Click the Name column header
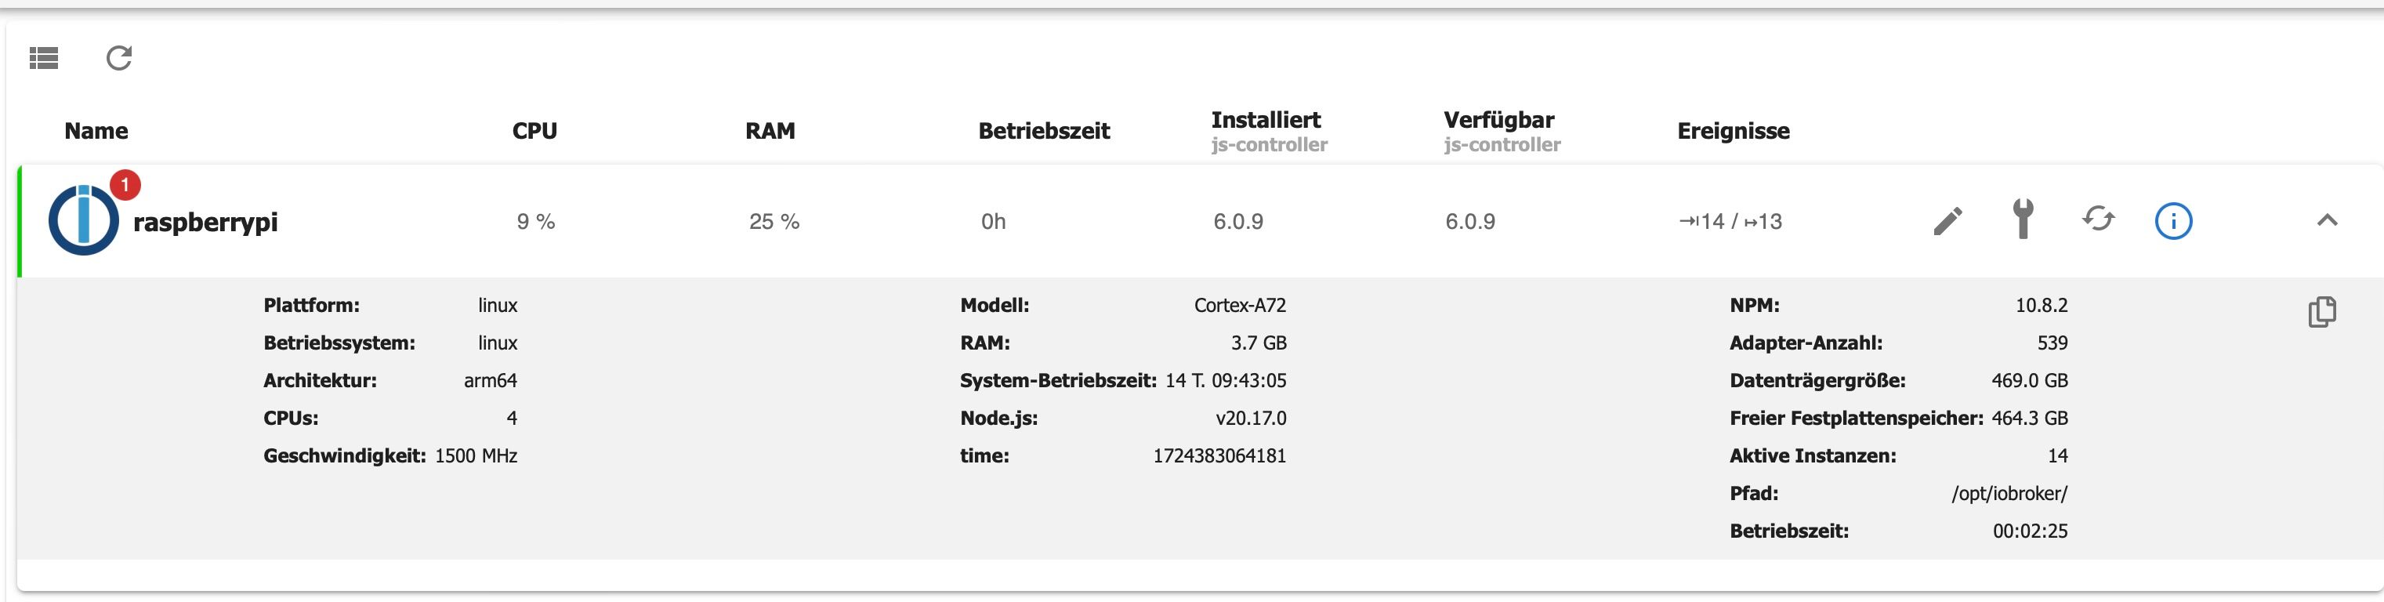 (x=96, y=131)
